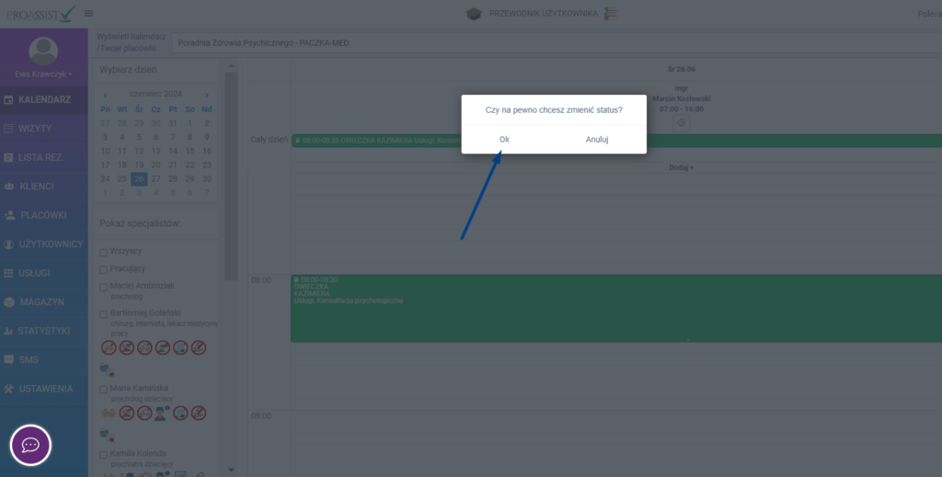This screenshot has width=942, height=477.
Task: Expand the Dodaj dropdown in calendar
Action: click(681, 167)
